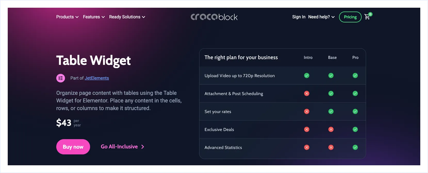Click green check for Exclusive Deals Pro
The image size is (428, 173).
point(355,129)
